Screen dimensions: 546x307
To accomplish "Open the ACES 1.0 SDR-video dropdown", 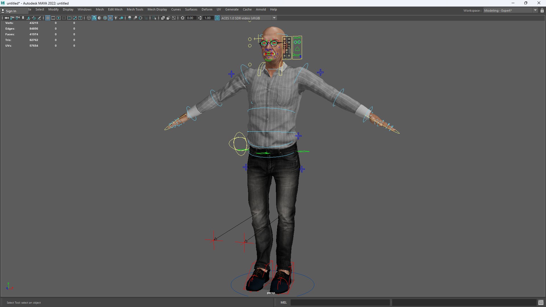I will [x=249, y=18].
